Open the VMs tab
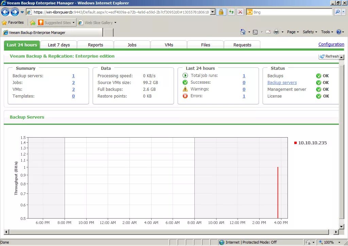 169,45
